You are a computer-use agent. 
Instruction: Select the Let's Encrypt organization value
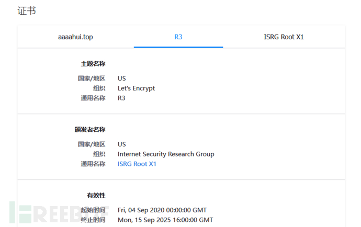pyautogui.click(x=137, y=88)
